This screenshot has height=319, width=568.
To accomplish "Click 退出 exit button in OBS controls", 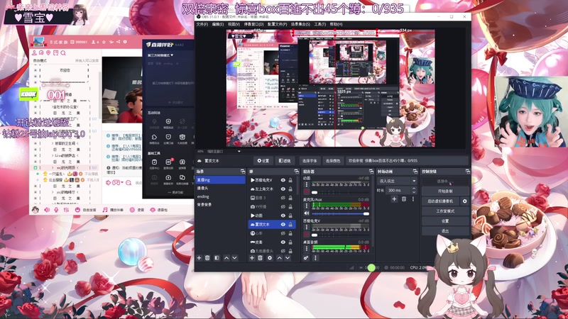I will click(445, 231).
